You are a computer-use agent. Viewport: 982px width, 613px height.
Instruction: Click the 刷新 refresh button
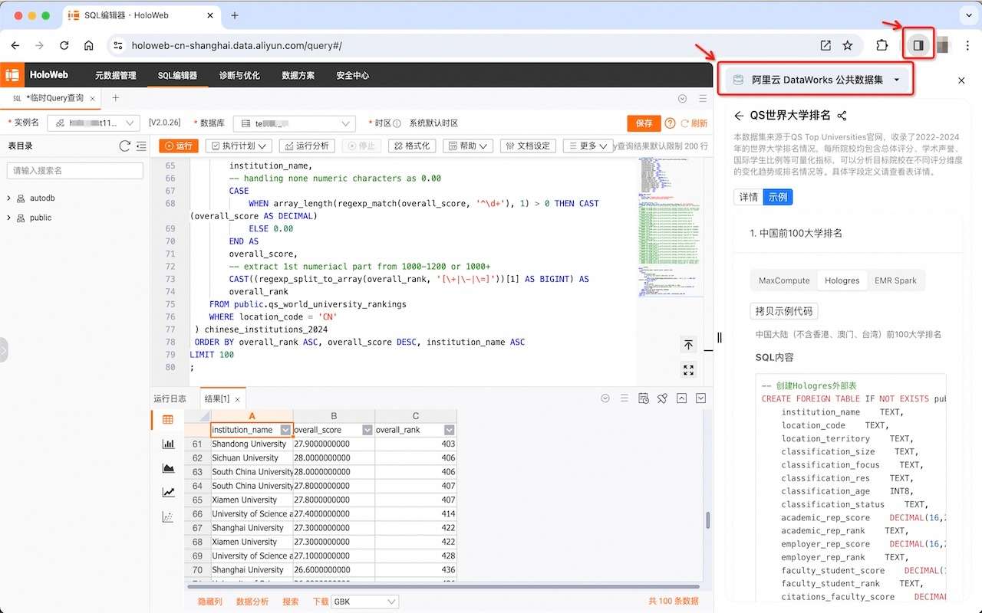point(694,123)
